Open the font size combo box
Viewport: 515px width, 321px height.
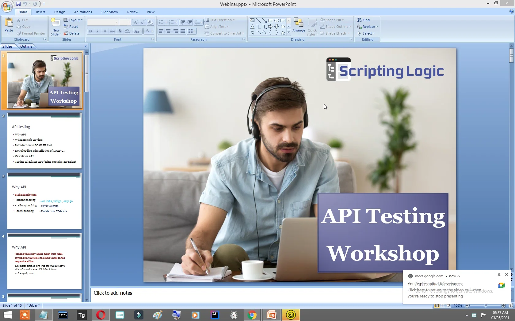(x=125, y=22)
